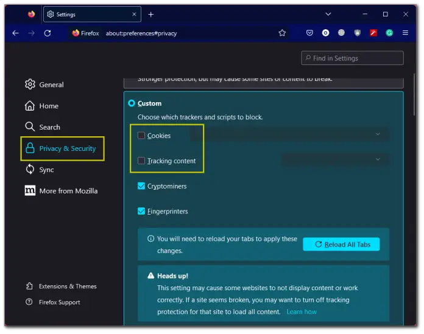Click the Home house icon
424x334 pixels.
coord(30,106)
